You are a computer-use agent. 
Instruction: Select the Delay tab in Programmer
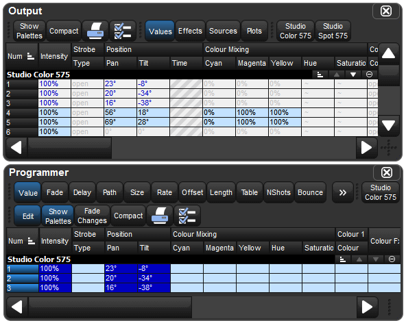82,192
